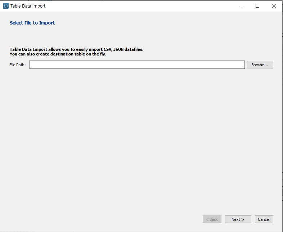This screenshot has height=232, width=283.
Task: Place the cursor in the empty path box
Action: click(137, 64)
